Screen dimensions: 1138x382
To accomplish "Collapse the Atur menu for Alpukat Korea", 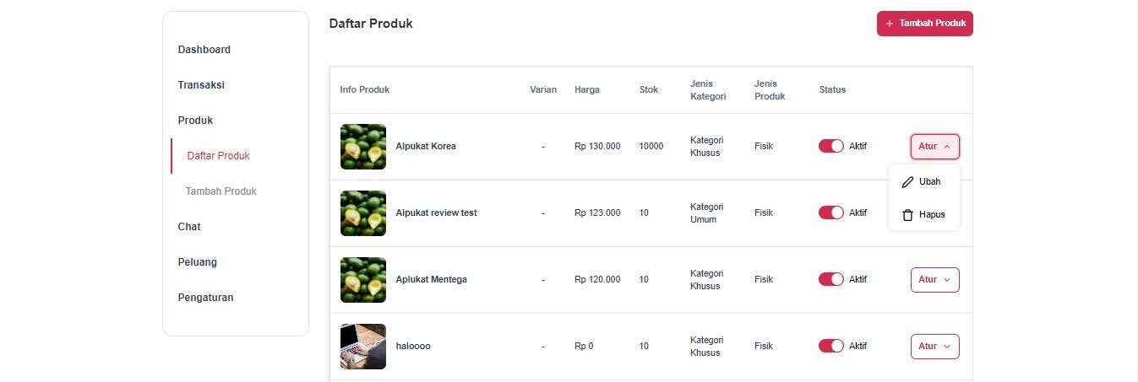I will [934, 147].
